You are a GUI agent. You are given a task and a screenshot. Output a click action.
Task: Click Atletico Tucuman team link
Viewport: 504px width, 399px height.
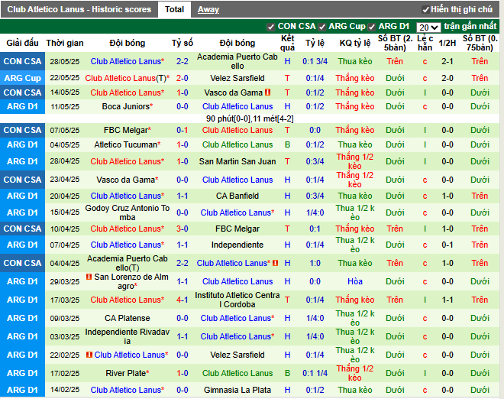(126, 144)
